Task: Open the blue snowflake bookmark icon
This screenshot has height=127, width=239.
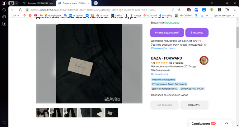Action: [x=202, y=15]
